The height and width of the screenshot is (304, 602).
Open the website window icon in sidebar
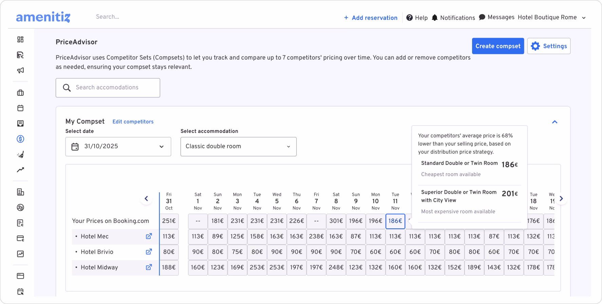tap(20, 276)
